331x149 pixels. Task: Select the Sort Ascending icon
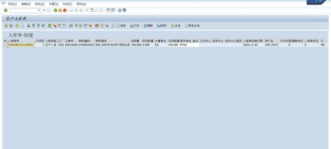point(28,25)
